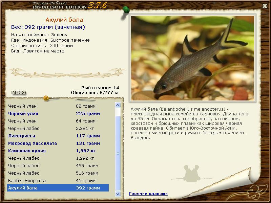Click the X close icon at top right

coord(265,6)
